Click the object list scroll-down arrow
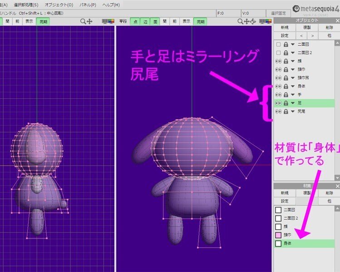 tap(337, 178)
